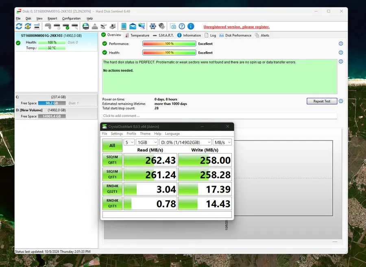Image resolution: width=366 pixels, height=267 pixels.
Task: Click the Performance 100% bar
Action: point(169,44)
